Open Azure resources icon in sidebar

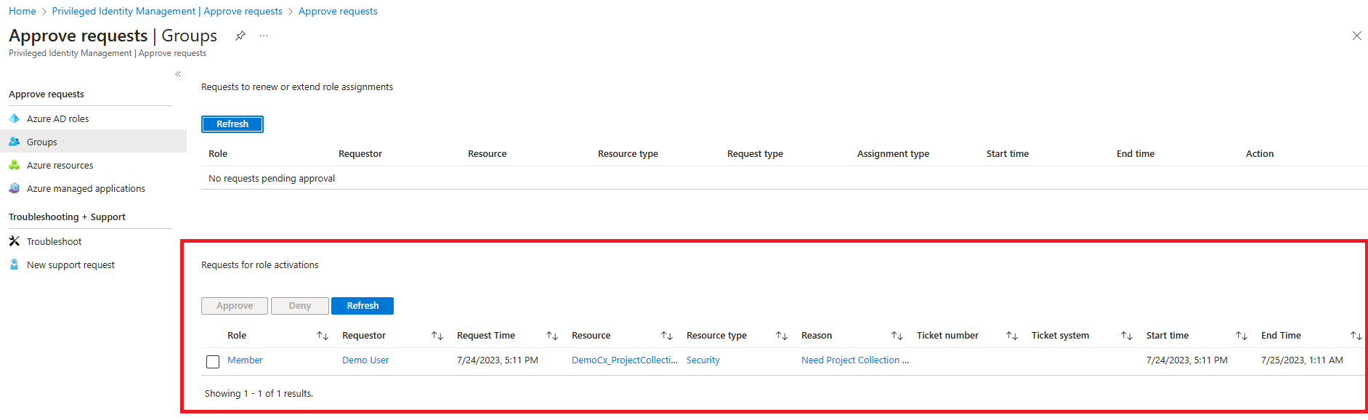pos(15,165)
